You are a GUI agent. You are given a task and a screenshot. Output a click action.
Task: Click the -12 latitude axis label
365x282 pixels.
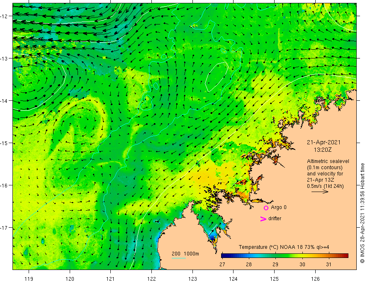click(4, 16)
